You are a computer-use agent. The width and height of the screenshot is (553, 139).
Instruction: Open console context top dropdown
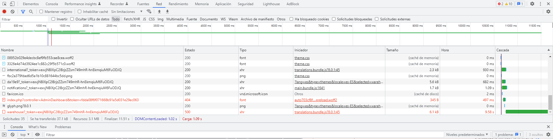[25, 134]
